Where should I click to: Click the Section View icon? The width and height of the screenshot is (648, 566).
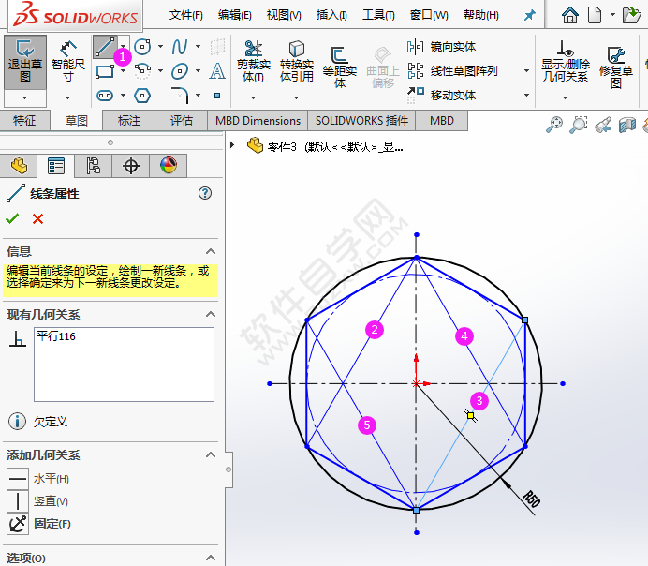pyautogui.click(x=626, y=125)
